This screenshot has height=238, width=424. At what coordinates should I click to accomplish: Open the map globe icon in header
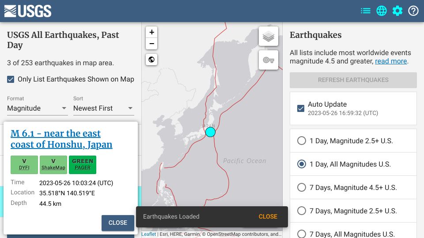tap(382, 11)
